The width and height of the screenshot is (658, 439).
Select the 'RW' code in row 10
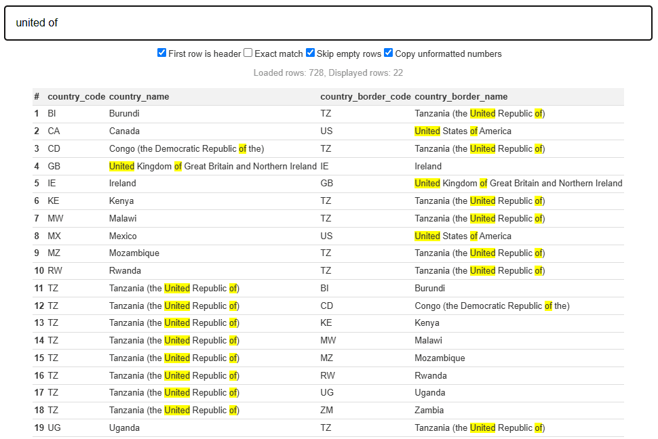(54, 271)
